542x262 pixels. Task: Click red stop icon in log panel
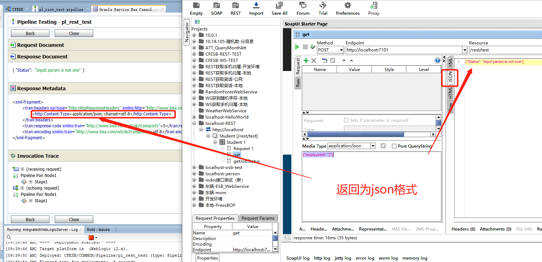point(91,238)
